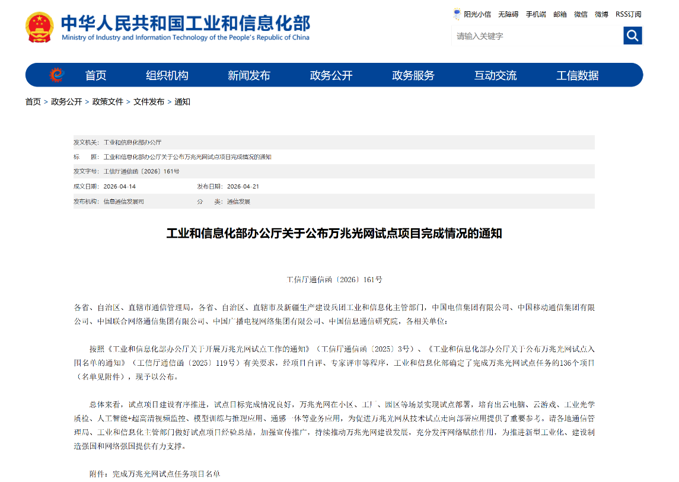Click the 发布机构 value 信息通信发展司
The width and height of the screenshot is (679, 482).
coord(123,202)
